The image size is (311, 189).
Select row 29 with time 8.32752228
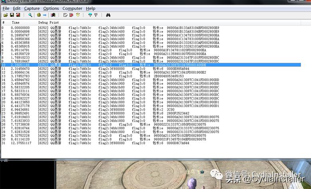click(x=151, y=136)
